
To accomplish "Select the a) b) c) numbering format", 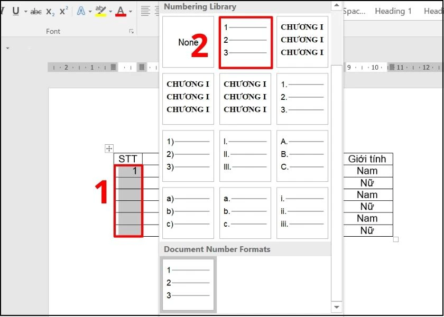I will tap(188, 213).
